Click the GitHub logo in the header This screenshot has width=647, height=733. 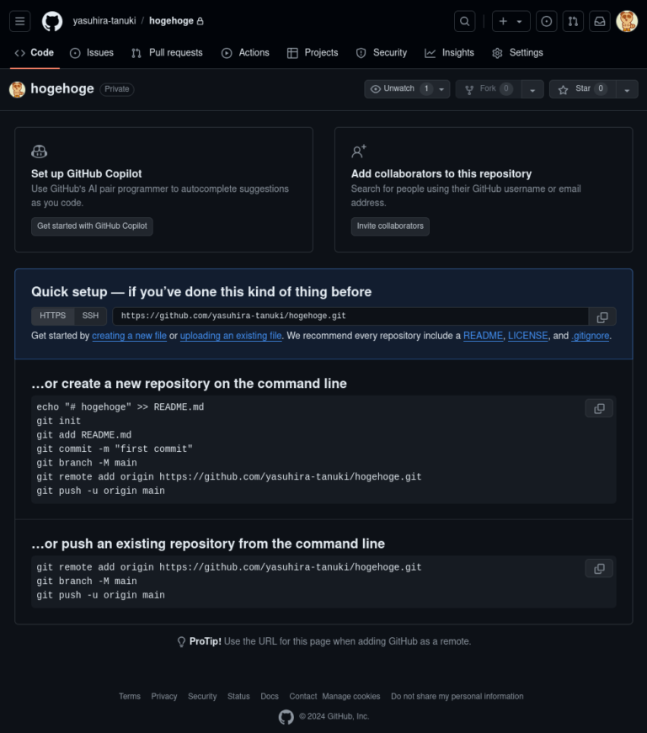(x=52, y=21)
